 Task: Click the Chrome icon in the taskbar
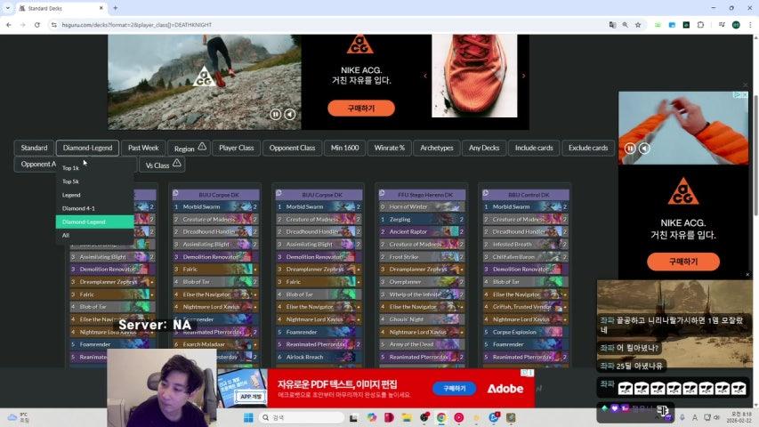click(441, 417)
